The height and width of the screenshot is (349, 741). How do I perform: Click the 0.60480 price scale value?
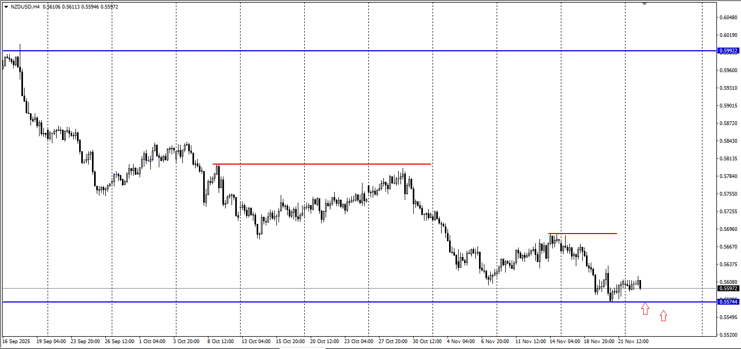coord(728,18)
